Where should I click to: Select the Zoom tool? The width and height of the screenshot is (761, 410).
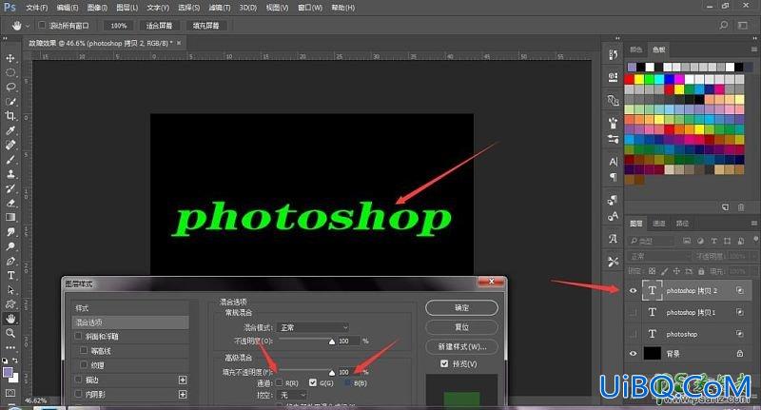click(x=10, y=333)
